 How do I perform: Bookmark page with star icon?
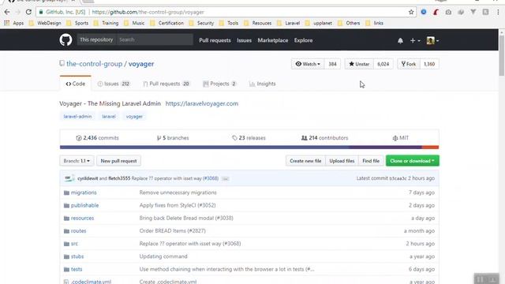pos(411,13)
